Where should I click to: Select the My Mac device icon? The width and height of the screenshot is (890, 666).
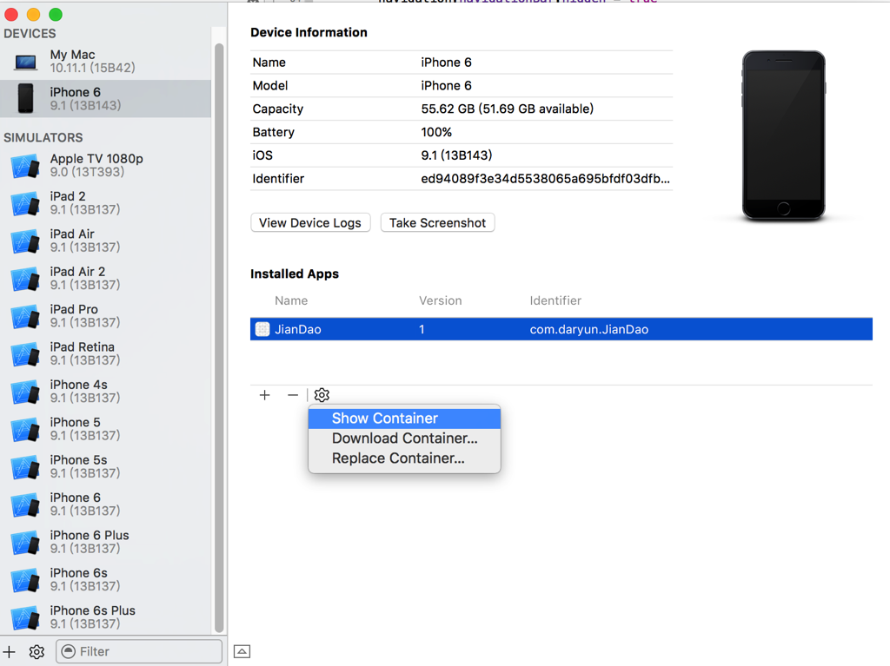click(25, 62)
